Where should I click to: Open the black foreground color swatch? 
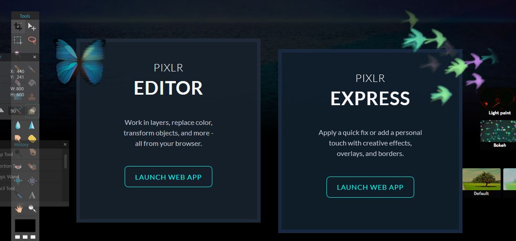[x=25, y=226]
